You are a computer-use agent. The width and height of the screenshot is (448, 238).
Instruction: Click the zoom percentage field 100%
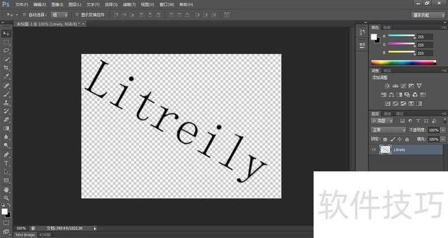(21, 229)
